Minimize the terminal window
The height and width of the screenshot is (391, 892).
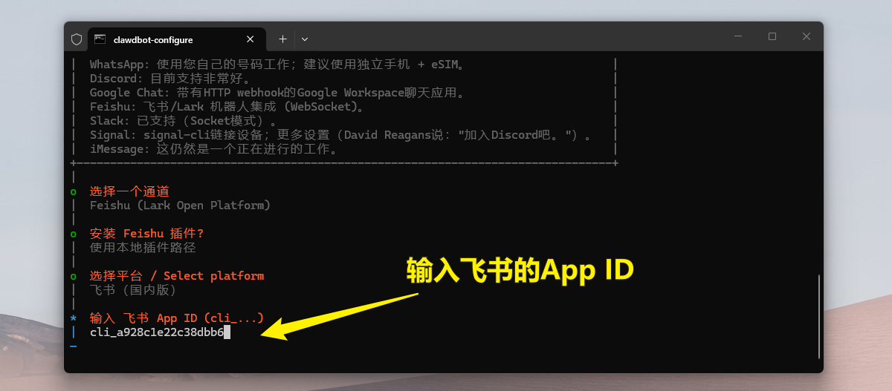coord(738,36)
